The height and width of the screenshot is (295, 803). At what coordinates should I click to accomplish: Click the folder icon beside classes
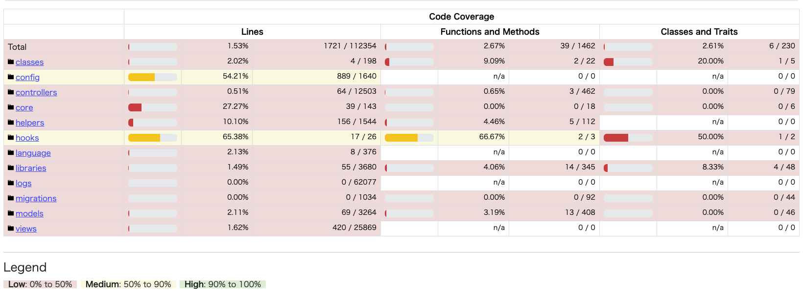(11, 62)
